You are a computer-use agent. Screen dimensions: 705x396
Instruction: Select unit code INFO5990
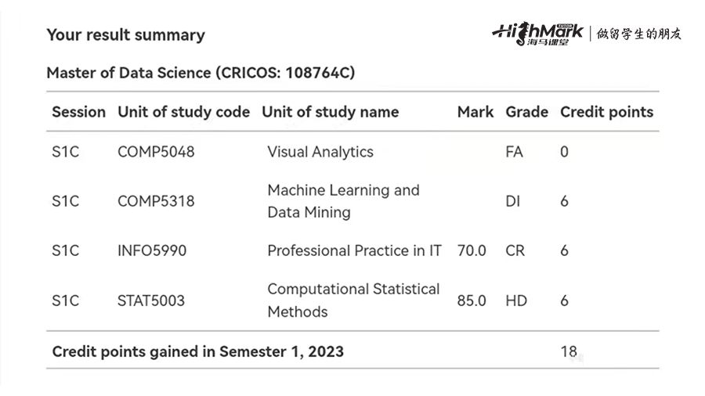(152, 251)
